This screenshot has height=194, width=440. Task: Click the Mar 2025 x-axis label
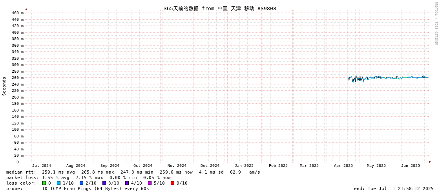pyautogui.click(x=309, y=166)
